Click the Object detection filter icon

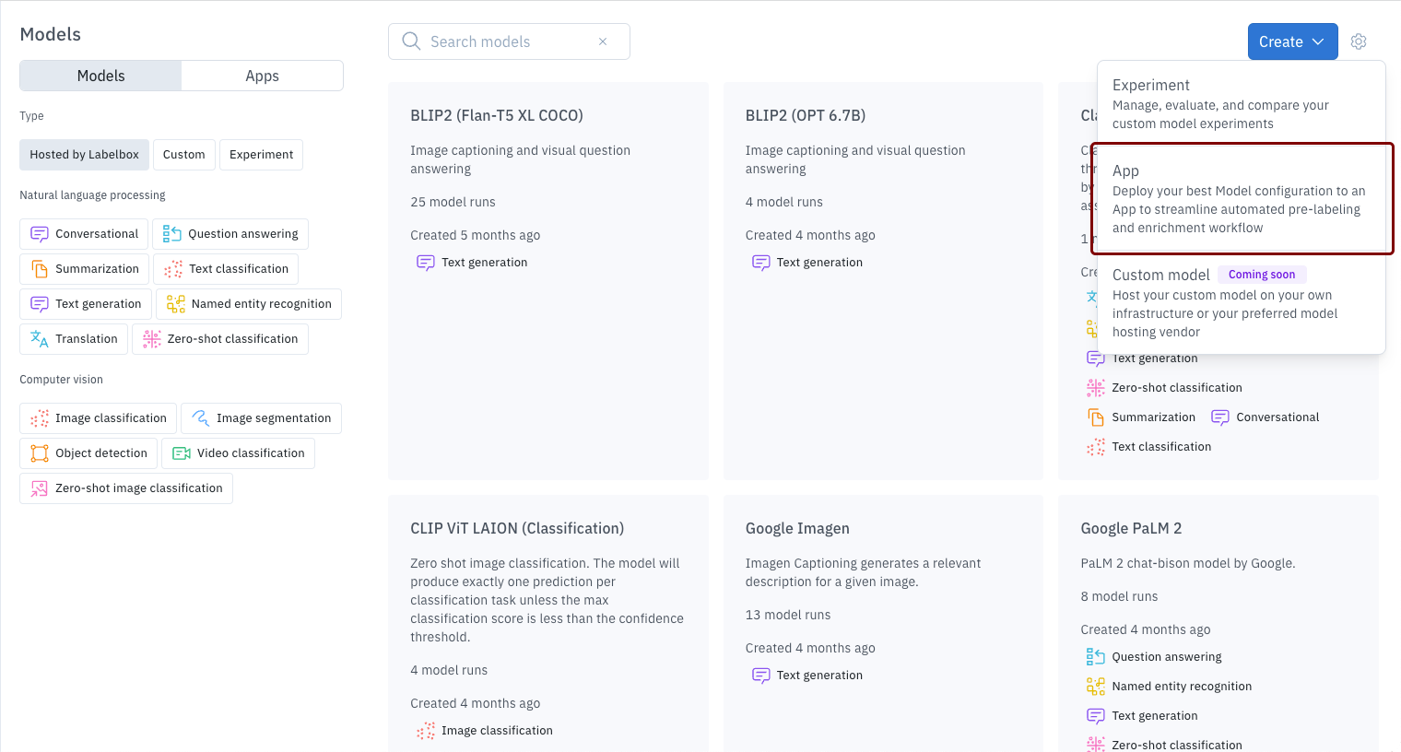click(40, 453)
